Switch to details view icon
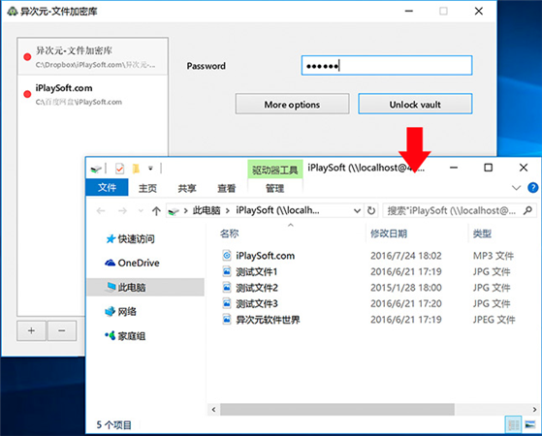 click(x=513, y=424)
